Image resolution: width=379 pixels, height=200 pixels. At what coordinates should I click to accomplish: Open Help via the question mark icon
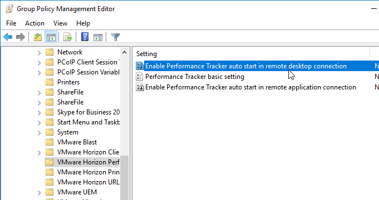[x=85, y=37]
